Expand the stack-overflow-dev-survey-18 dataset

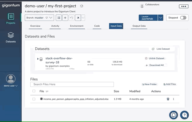coord(38,59)
